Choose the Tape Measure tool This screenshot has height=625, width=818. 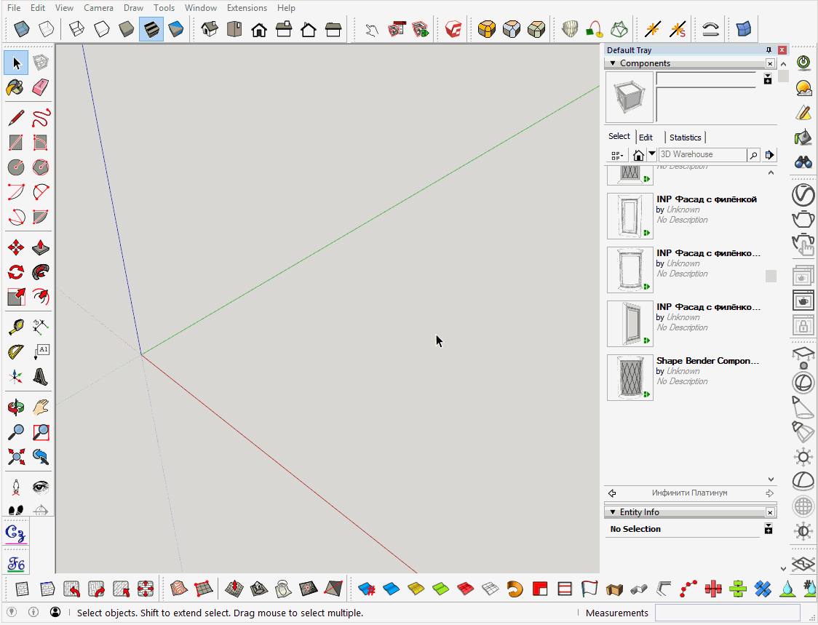click(15, 327)
